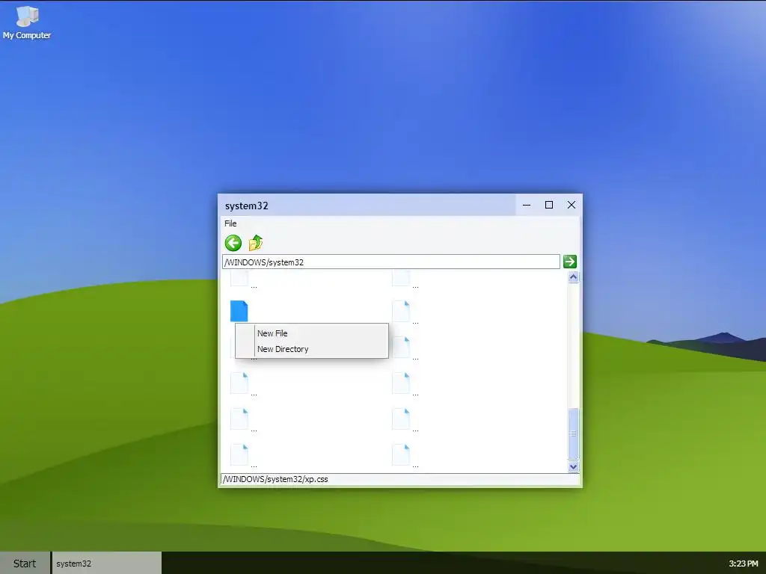This screenshot has width=766, height=574.
Task: Open the My Computer desktop icon
Action: (27, 22)
